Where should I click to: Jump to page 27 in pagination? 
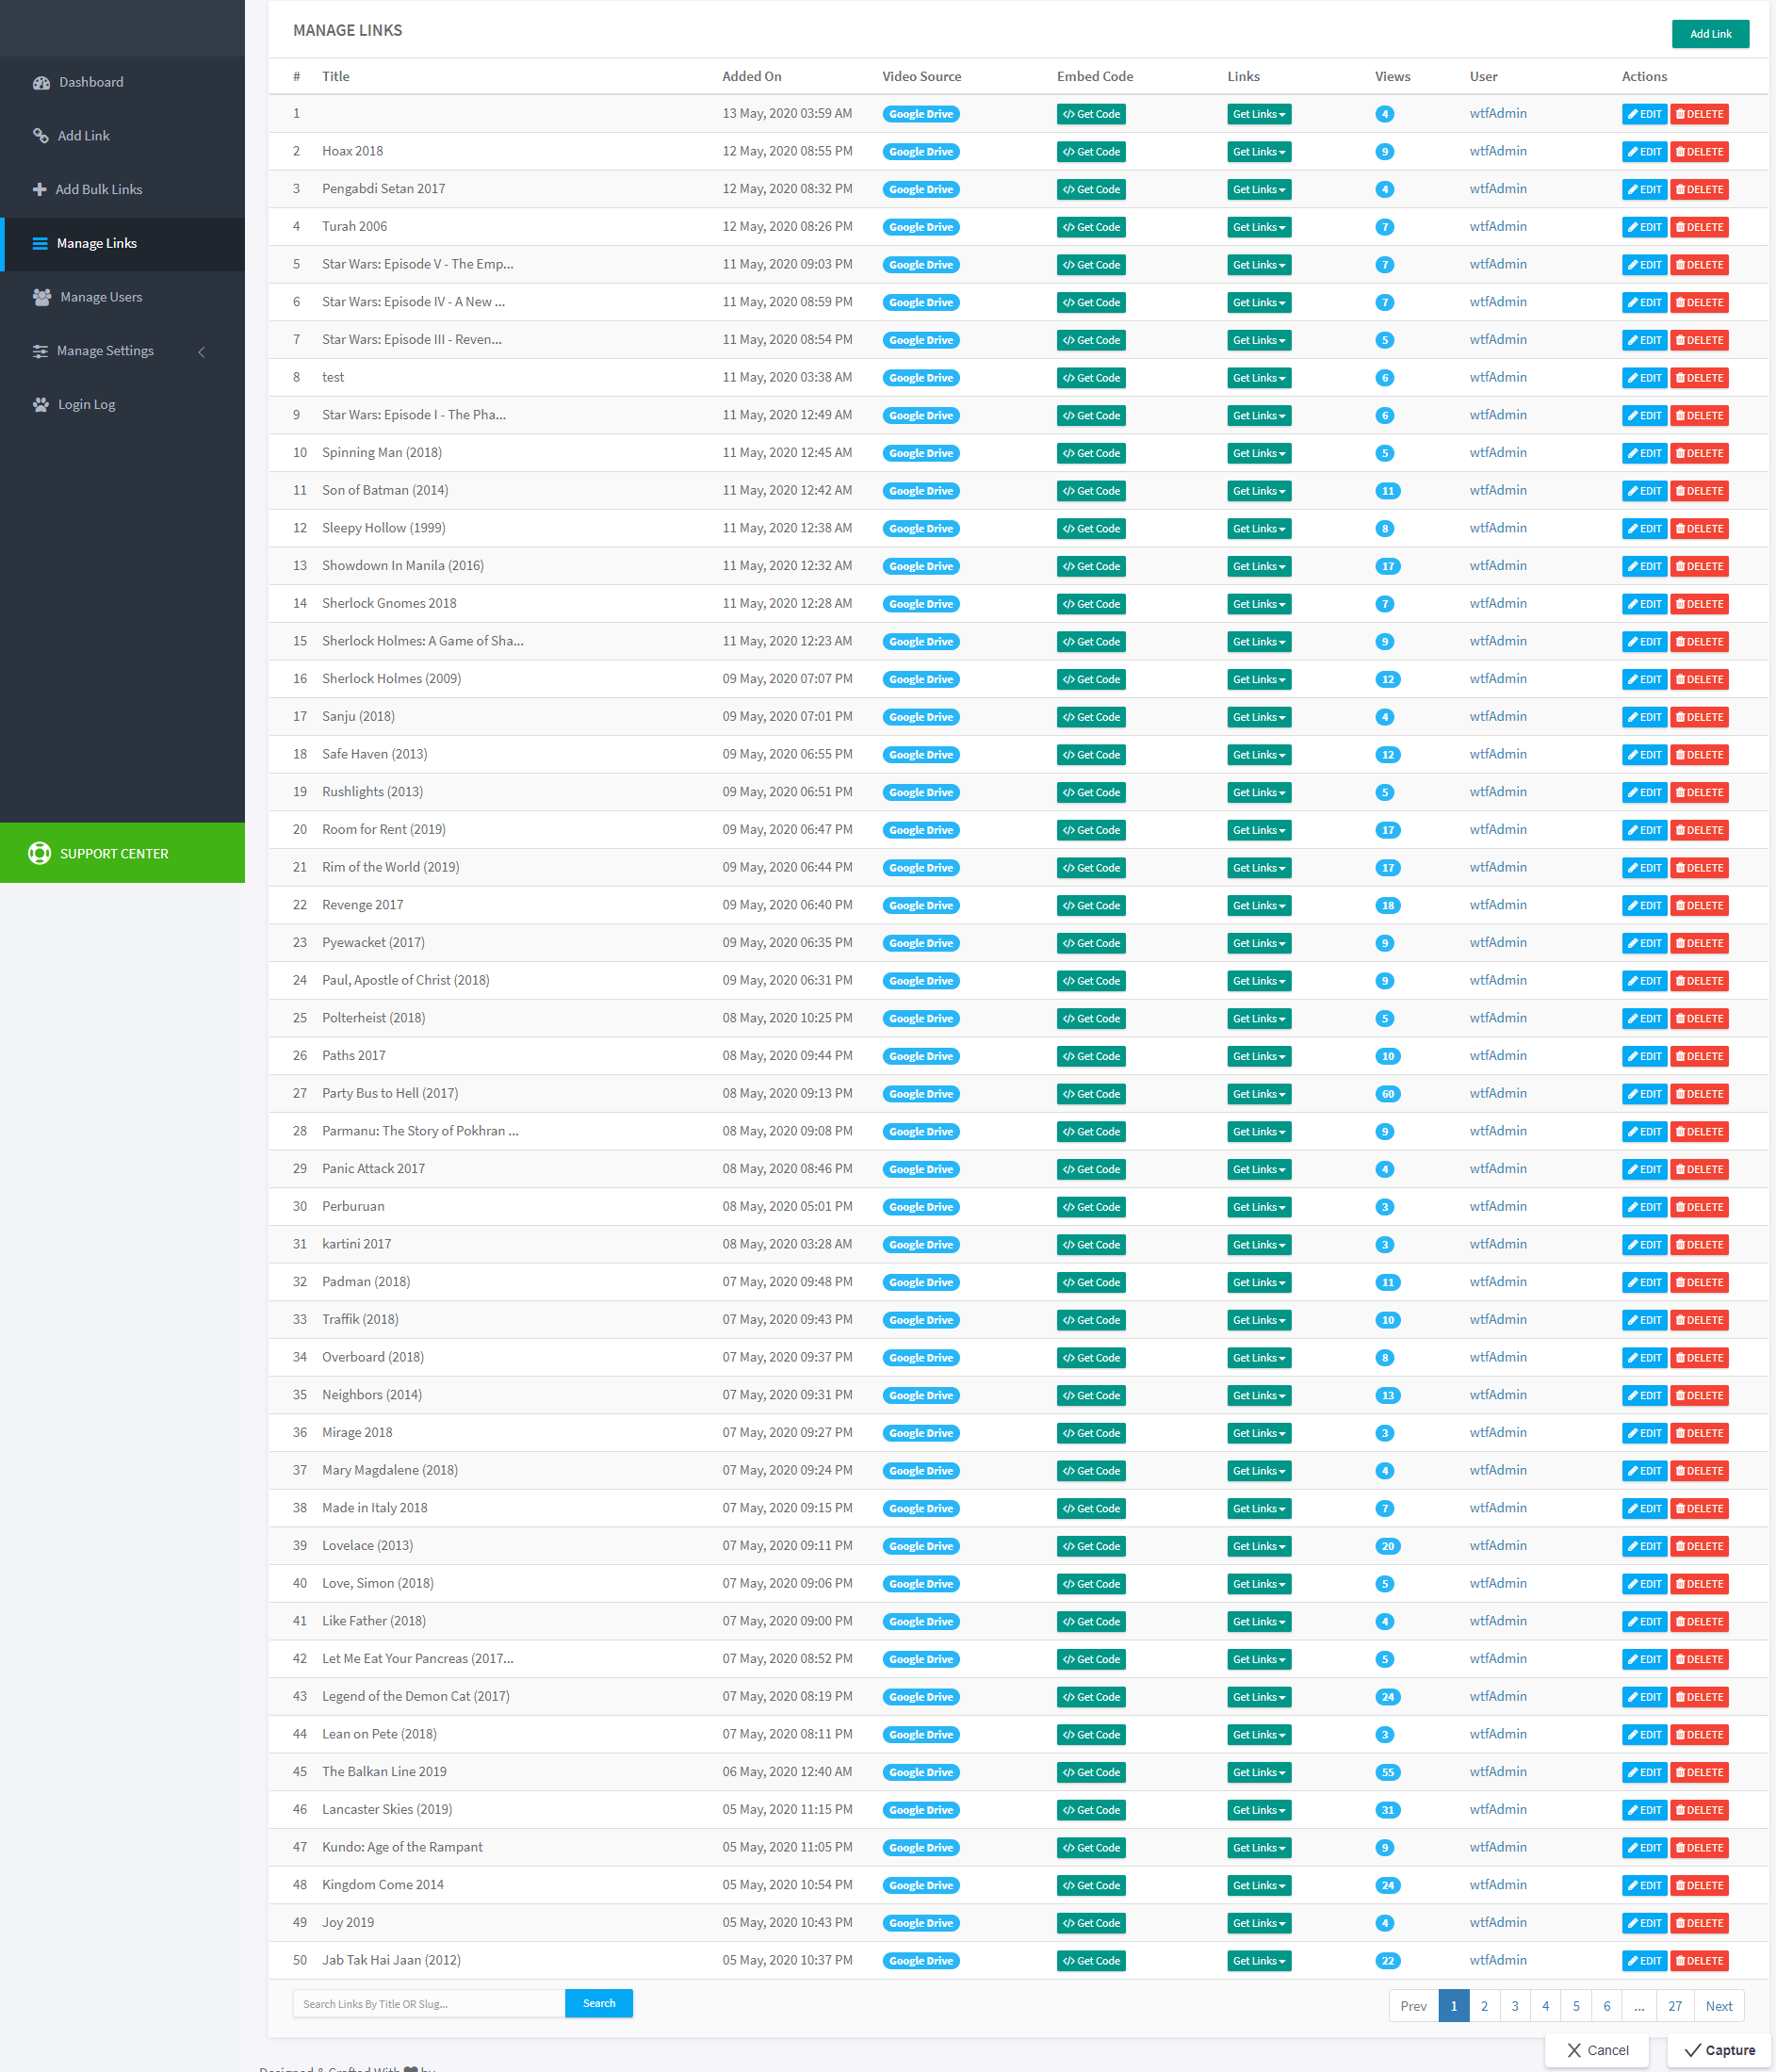[x=1674, y=2006]
